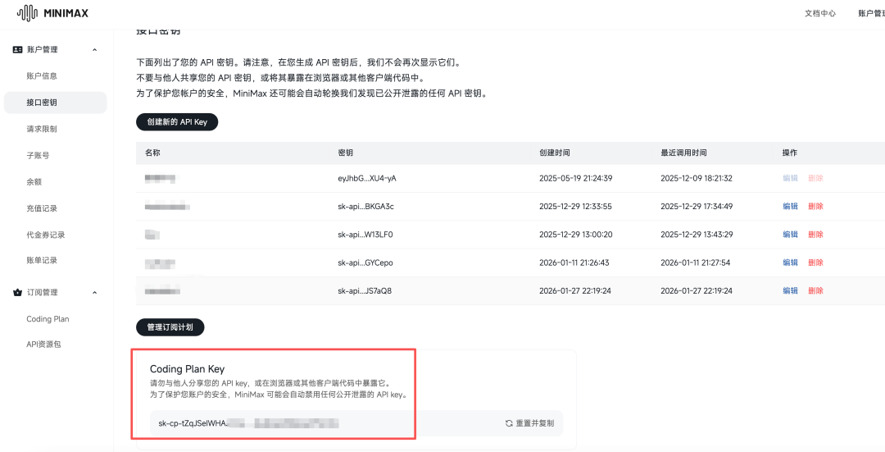Click 重置并复制 for Coding Plan Key
The image size is (885, 452).
[x=530, y=423]
